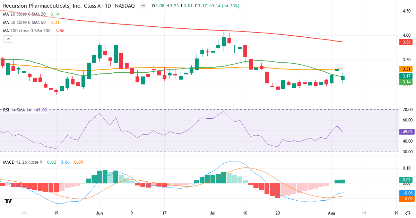Click the blue -0.06 MACD axis label
416x218 pixels.
407,193
